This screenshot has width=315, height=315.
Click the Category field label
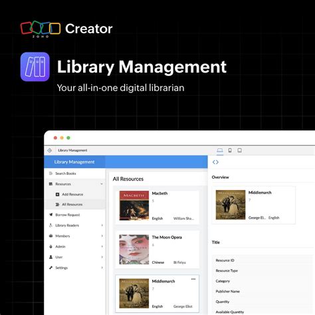[223, 281]
